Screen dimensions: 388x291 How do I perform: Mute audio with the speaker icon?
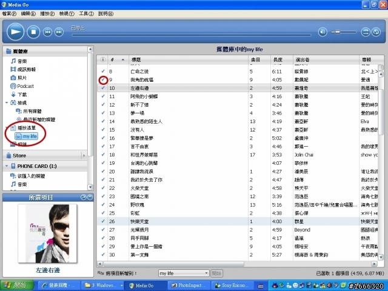pos(323,32)
